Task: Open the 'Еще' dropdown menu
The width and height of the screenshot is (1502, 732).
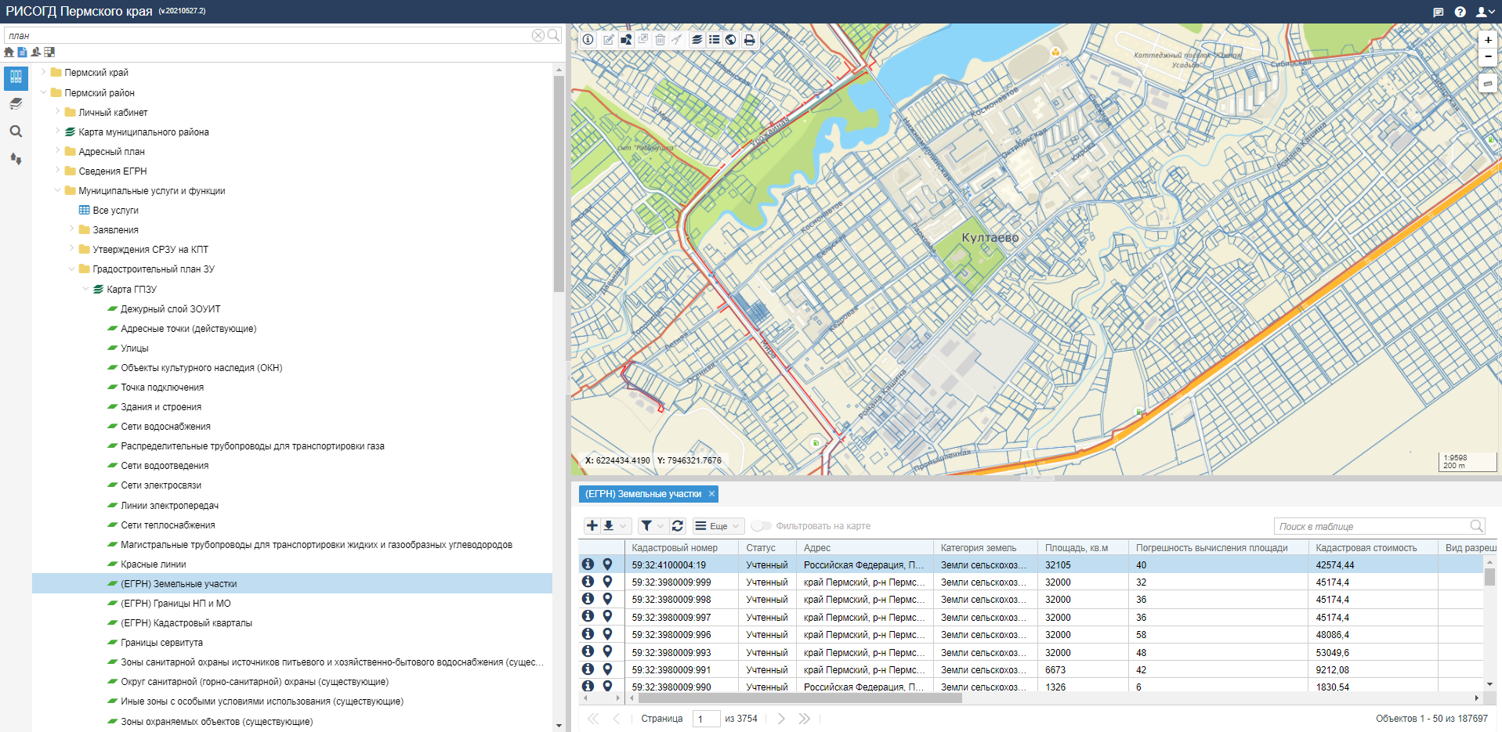Action: click(x=717, y=526)
